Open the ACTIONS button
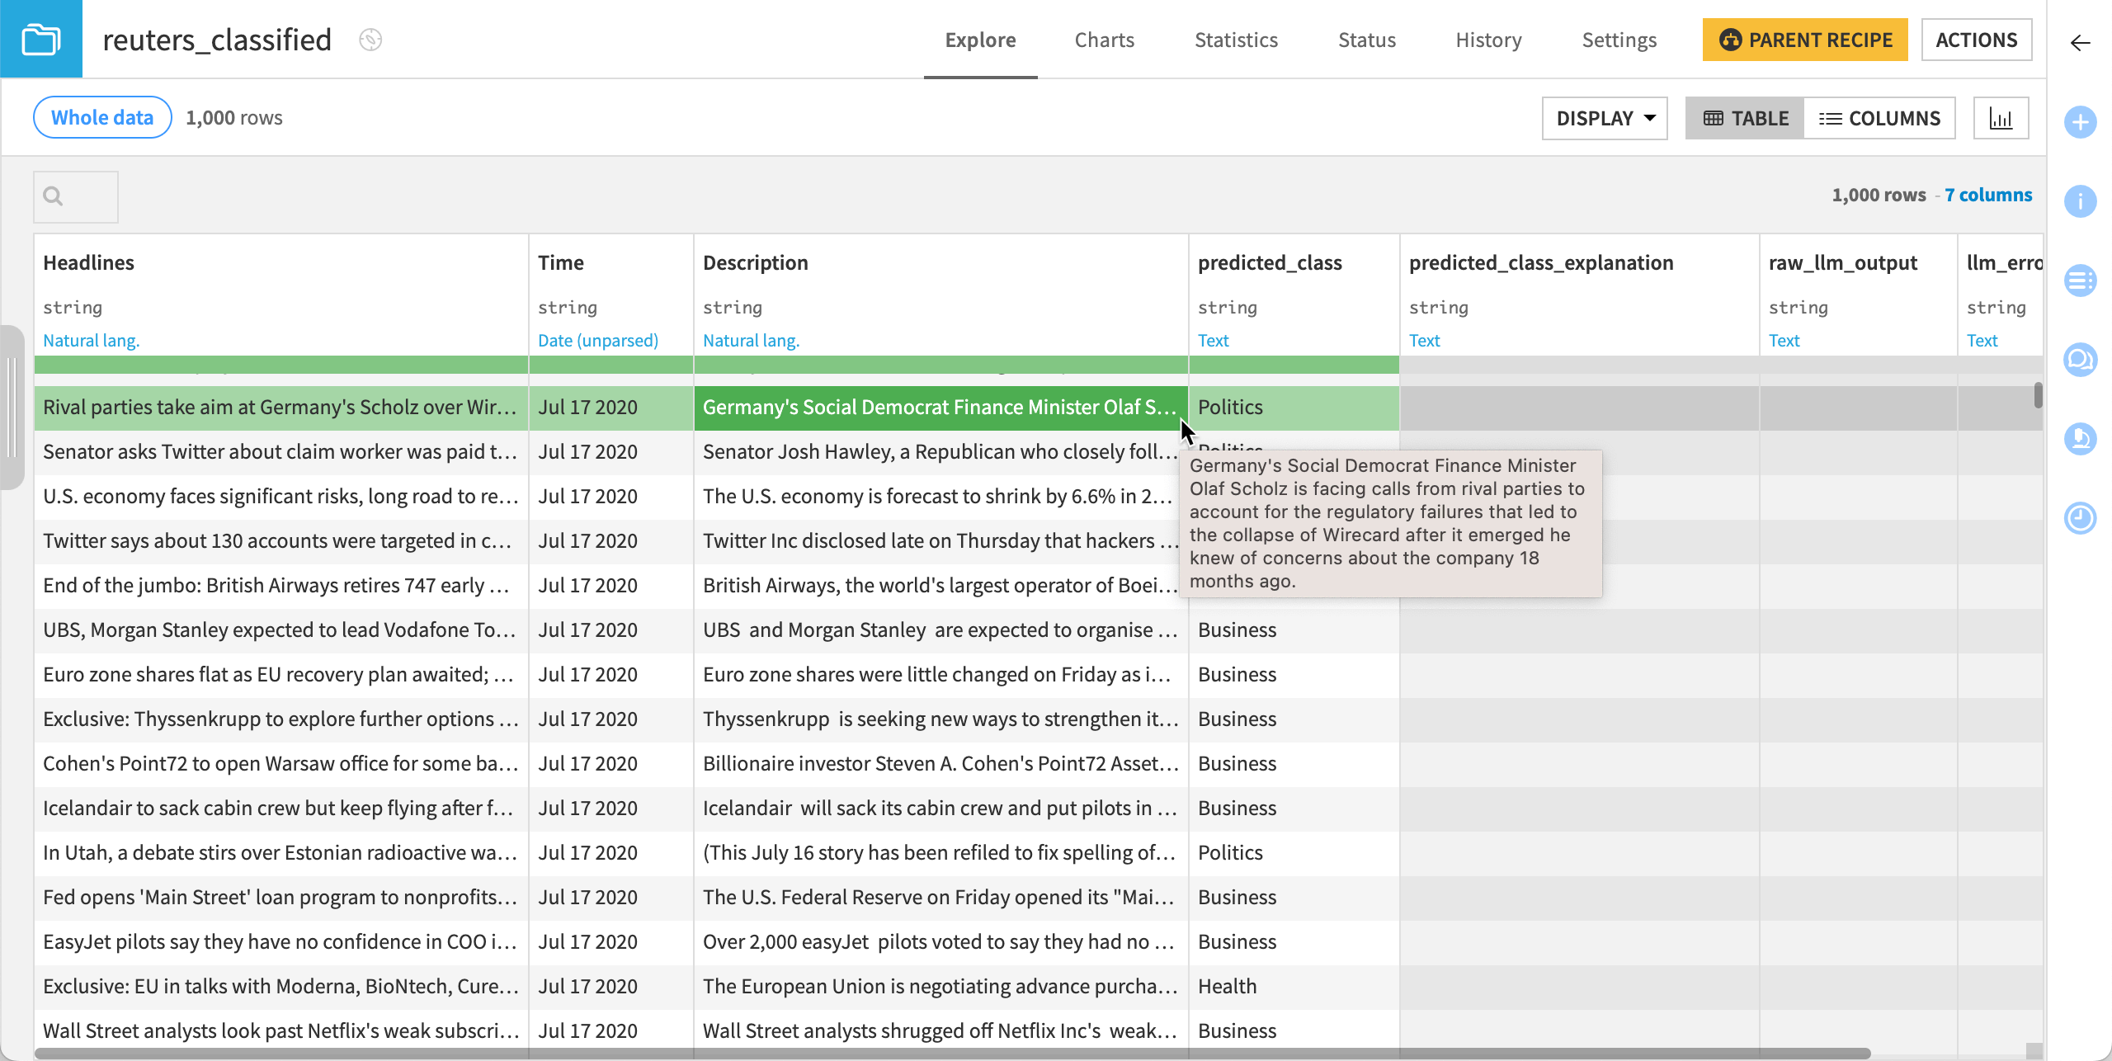The width and height of the screenshot is (2112, 1061). (1977, 40)
